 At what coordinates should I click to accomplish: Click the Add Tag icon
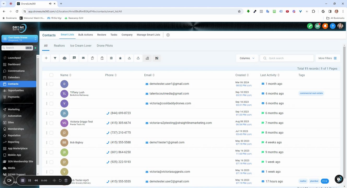coord(92,58)
